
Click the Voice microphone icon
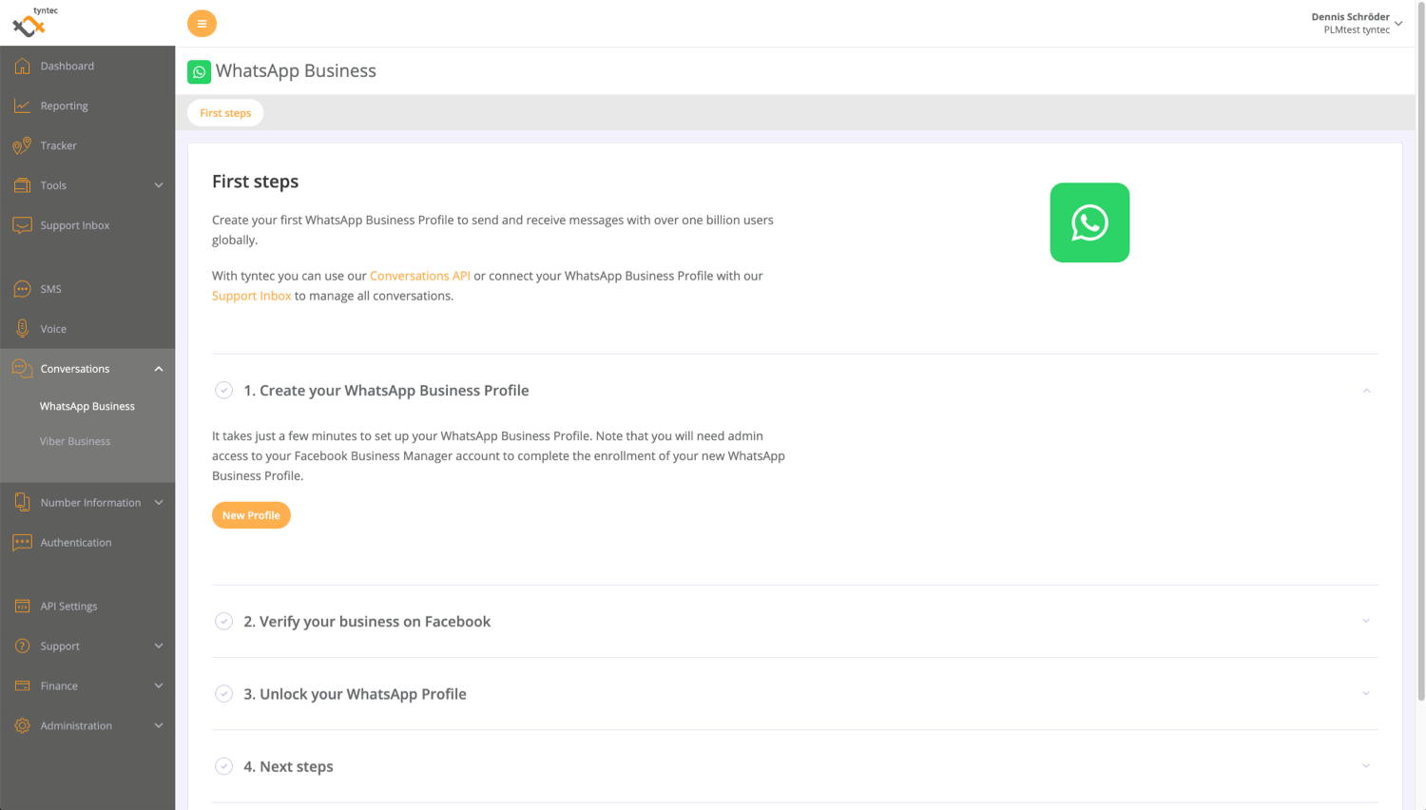(22, 329)
